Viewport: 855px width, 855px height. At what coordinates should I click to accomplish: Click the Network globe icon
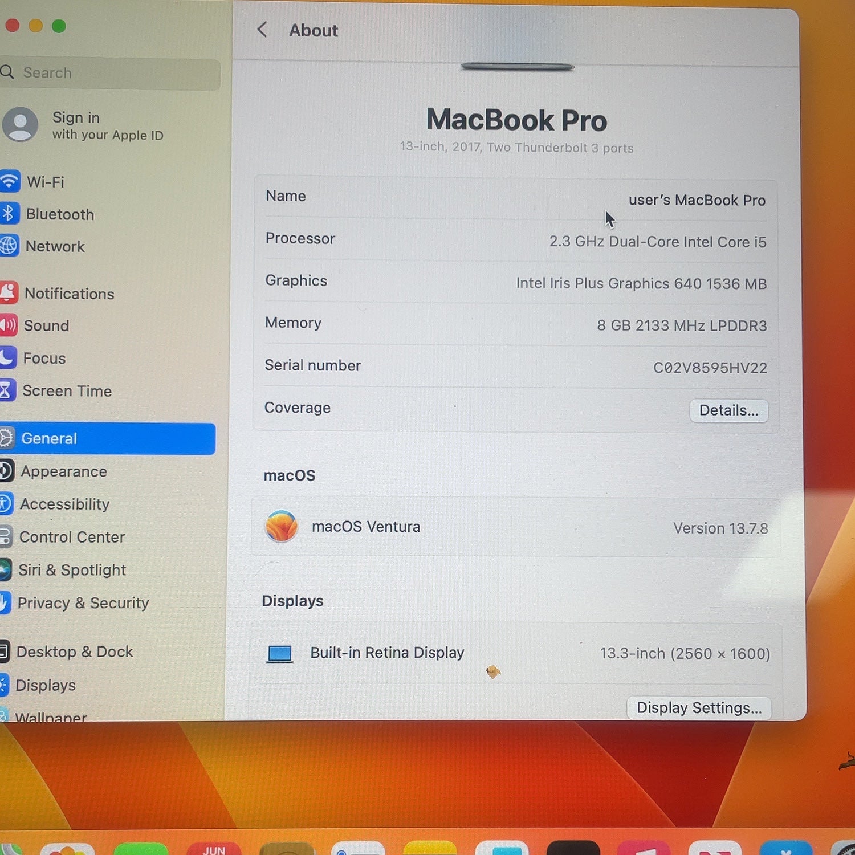[x=9, y=246]
